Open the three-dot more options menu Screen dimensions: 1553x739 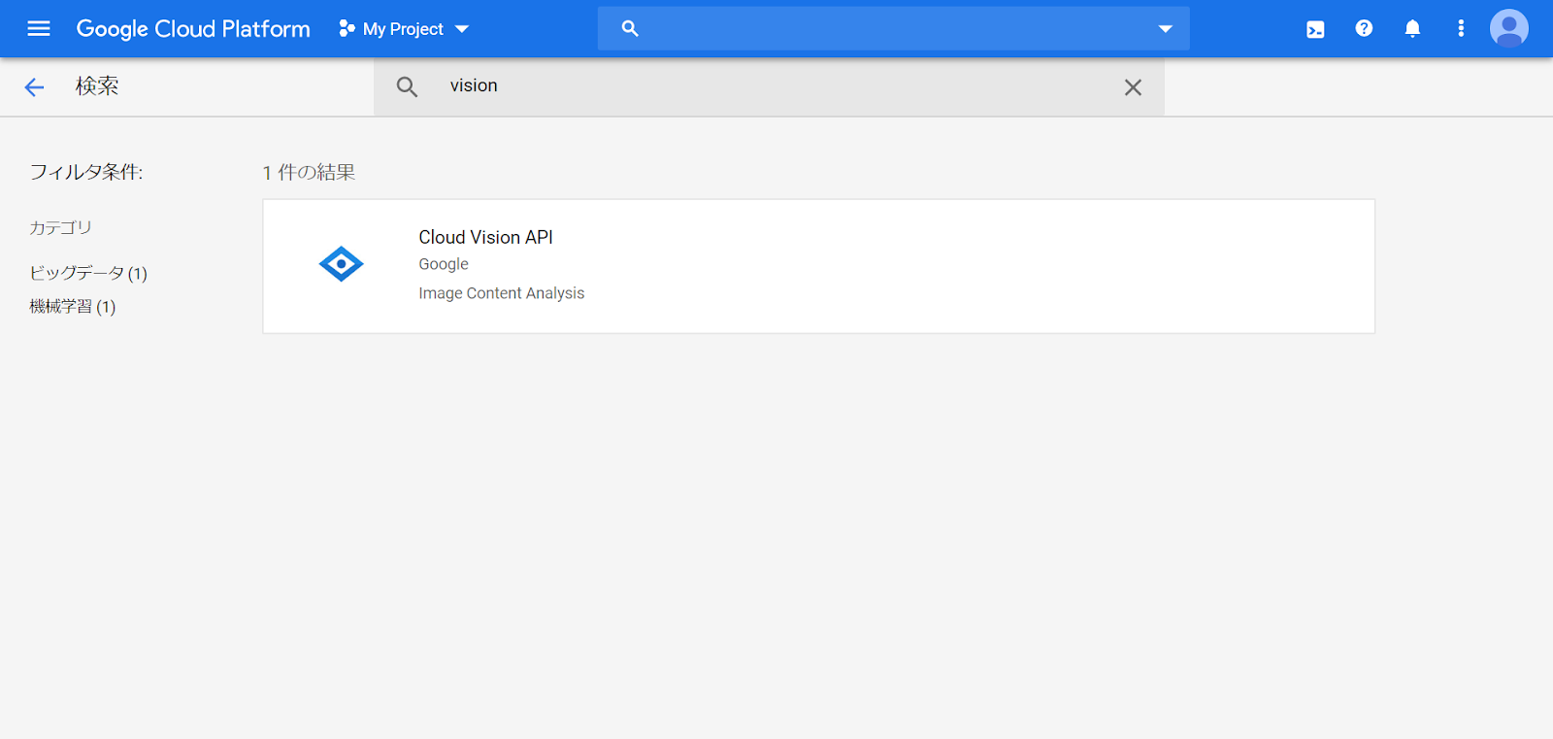(1461, 29)
